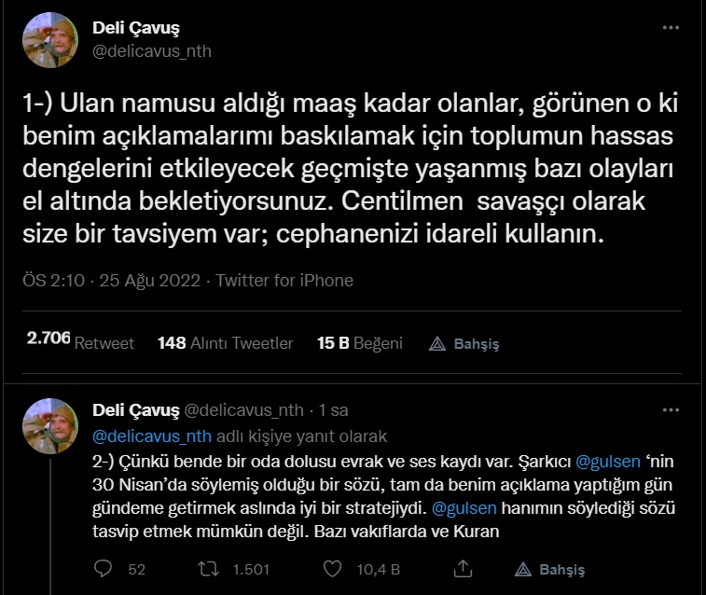Screen dimensions: 706x595
Task: Retweet the reply using the arrows icon
Action: pyautogui.click(x=209, y=569)
